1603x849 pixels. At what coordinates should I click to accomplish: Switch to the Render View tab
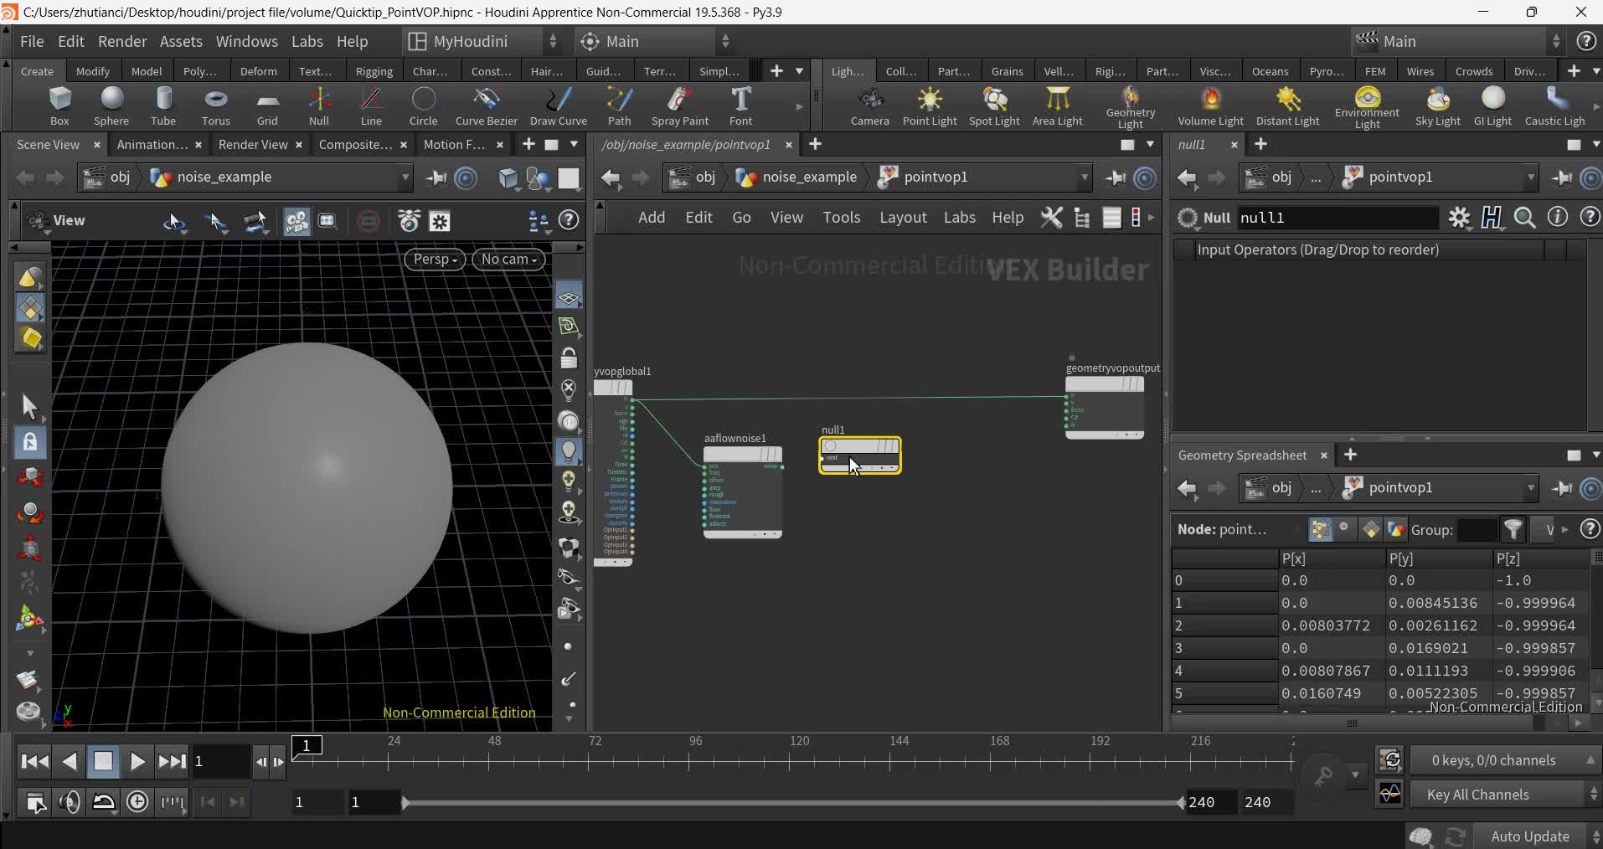252,145
